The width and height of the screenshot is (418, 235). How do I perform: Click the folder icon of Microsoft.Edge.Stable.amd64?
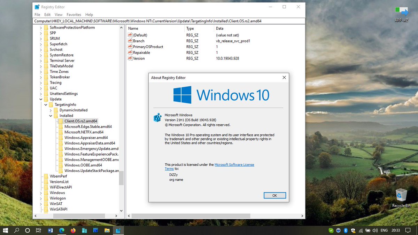click(x=61, y=127)
